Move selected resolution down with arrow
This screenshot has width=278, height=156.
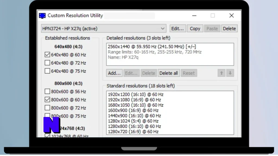point(230,73)
